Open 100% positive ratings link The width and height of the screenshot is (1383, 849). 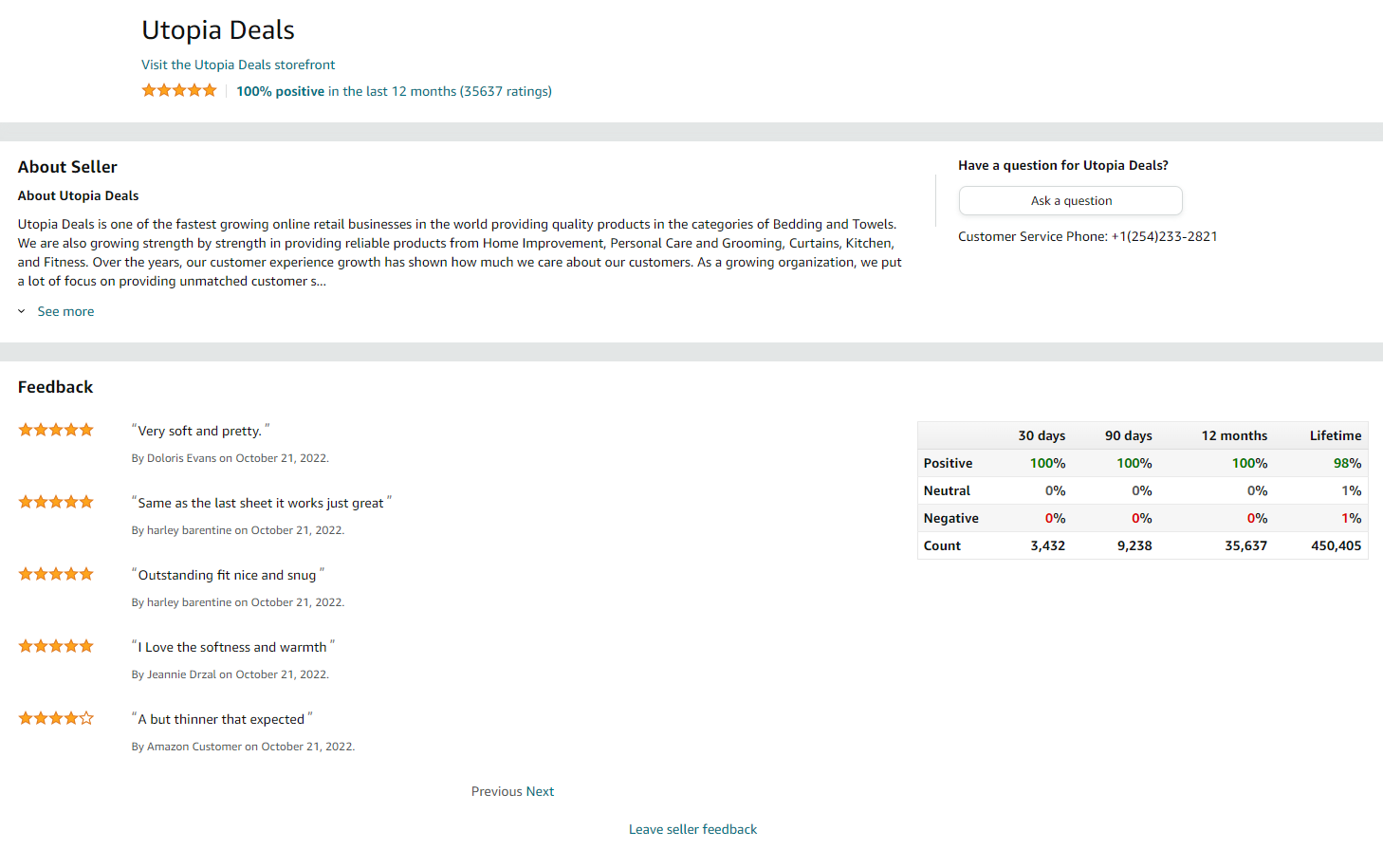point(280,91)
